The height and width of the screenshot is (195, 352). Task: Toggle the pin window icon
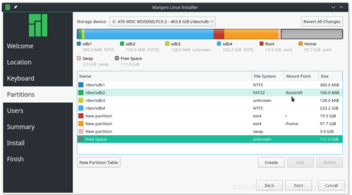tap(15, 7)
